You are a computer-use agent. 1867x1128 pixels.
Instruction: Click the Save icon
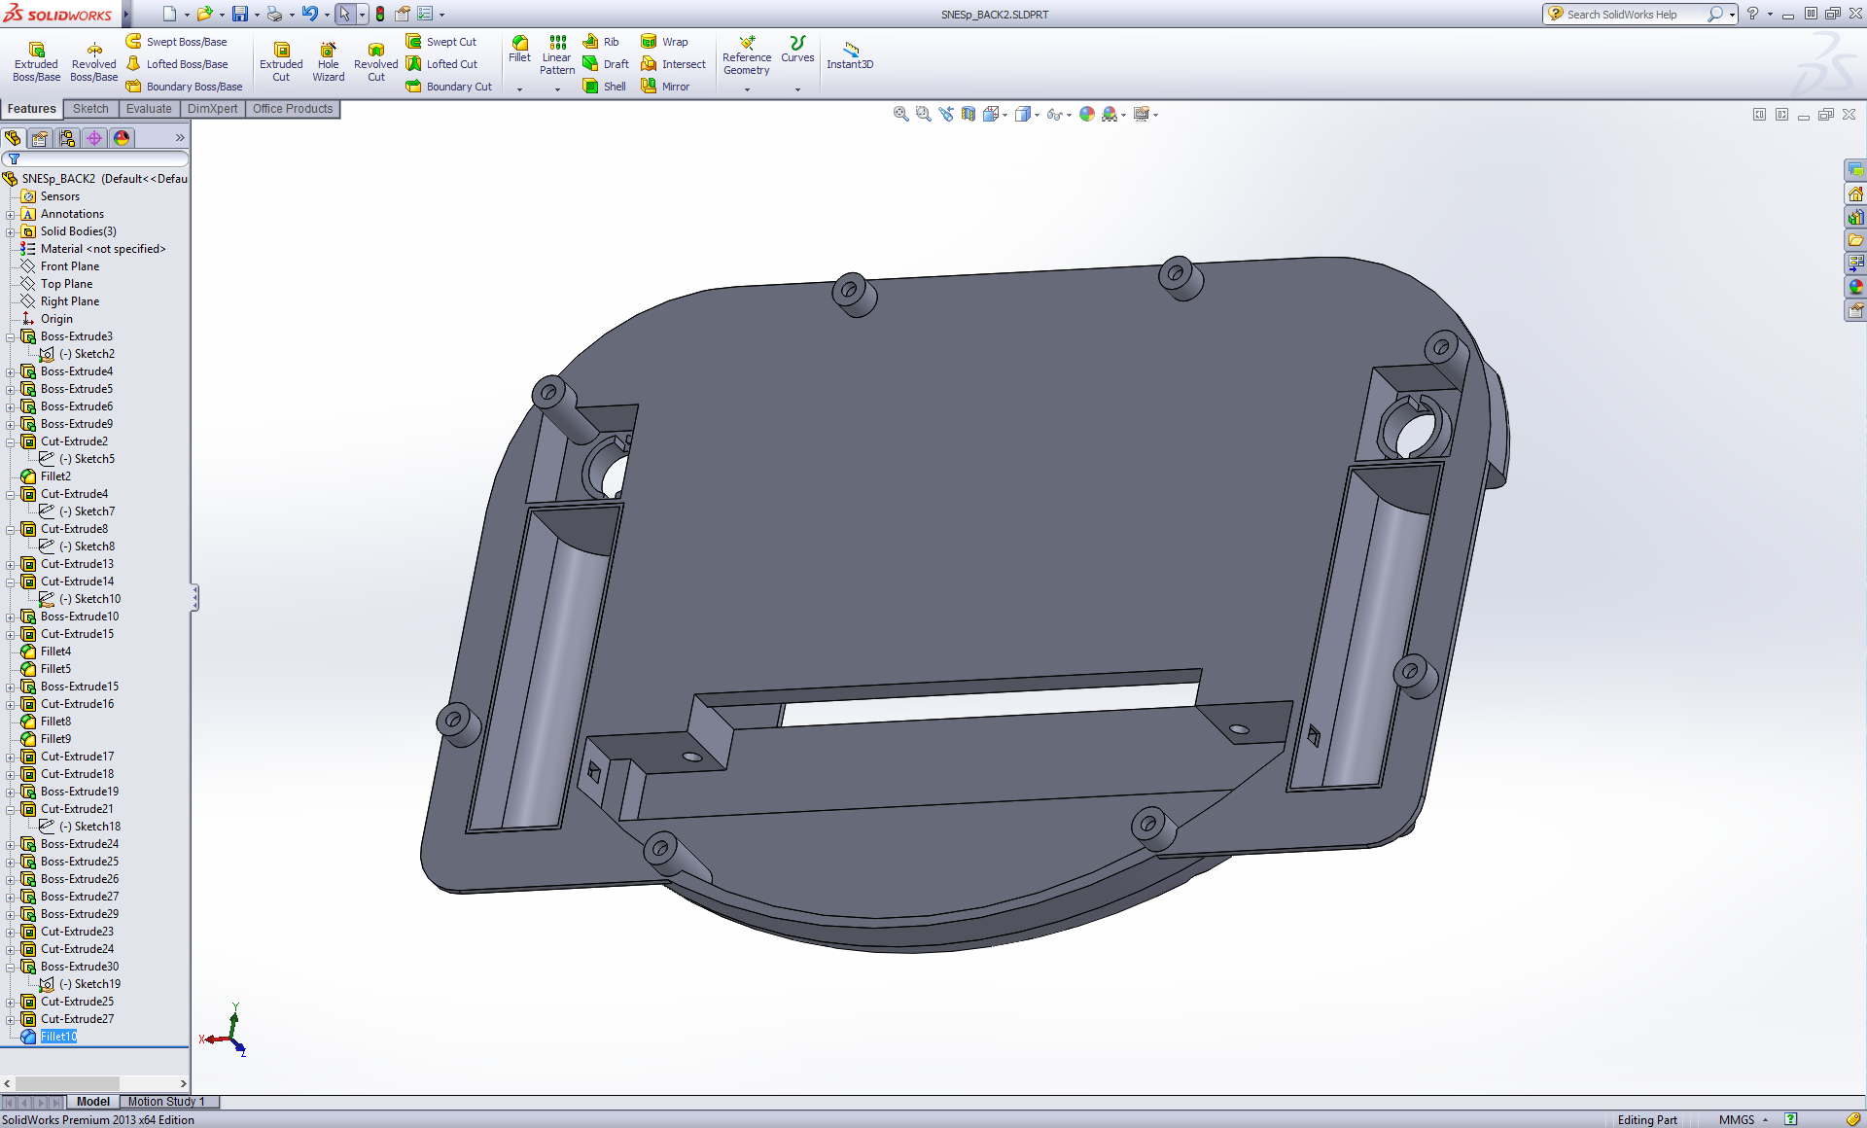239,14
